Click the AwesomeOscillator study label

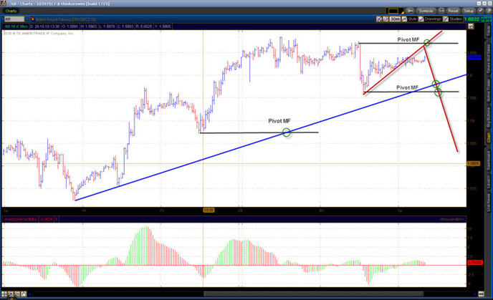[21, 219]
